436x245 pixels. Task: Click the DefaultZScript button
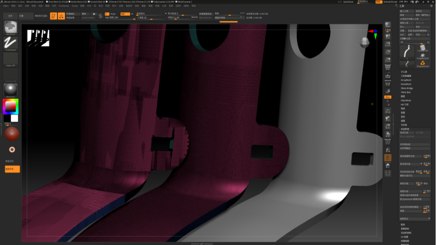(x=390, y=2)
